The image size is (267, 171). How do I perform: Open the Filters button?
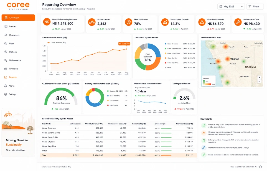(x=255, y=6)
